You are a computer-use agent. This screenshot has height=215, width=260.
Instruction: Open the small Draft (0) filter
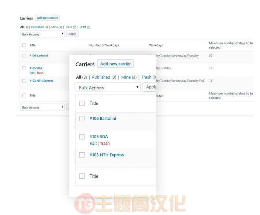85,27
